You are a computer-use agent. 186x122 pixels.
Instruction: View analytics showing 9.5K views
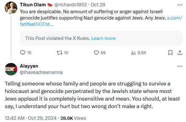[138, 53]
